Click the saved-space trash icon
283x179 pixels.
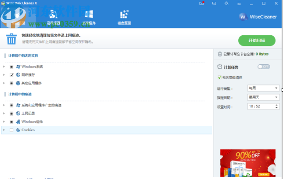[x=219, y=54]
